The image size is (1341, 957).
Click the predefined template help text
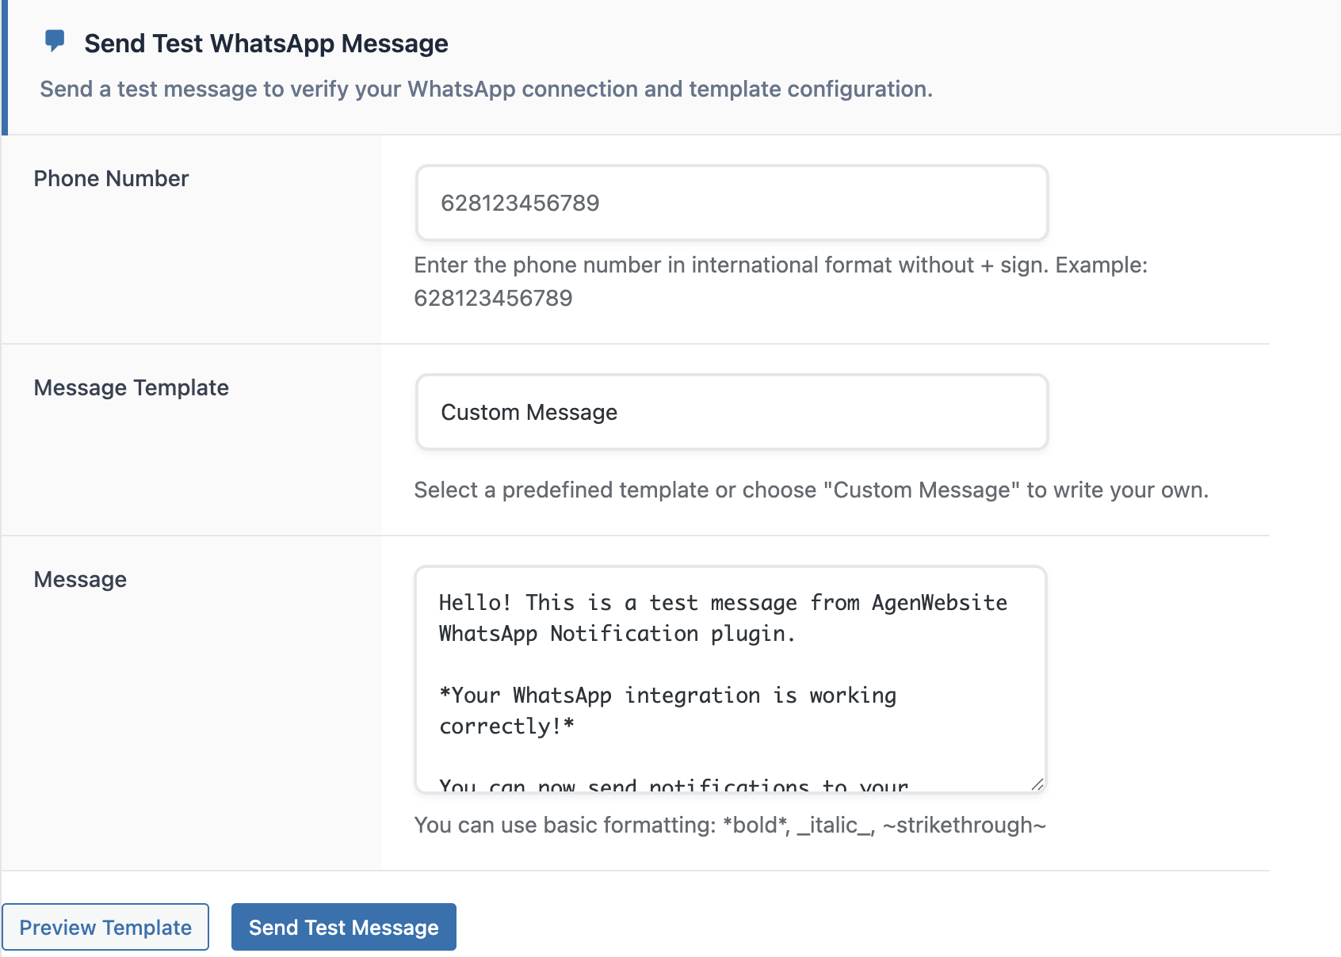pyautogui.click(x=811, y=490)
